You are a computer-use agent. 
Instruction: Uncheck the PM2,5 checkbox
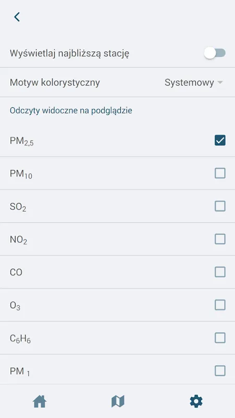220,140
